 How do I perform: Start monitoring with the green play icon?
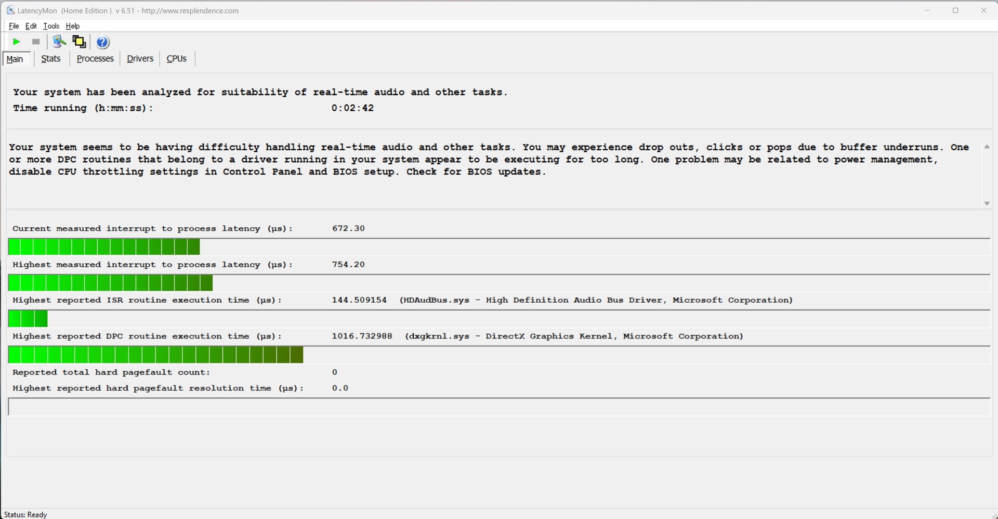pos(17,42)
